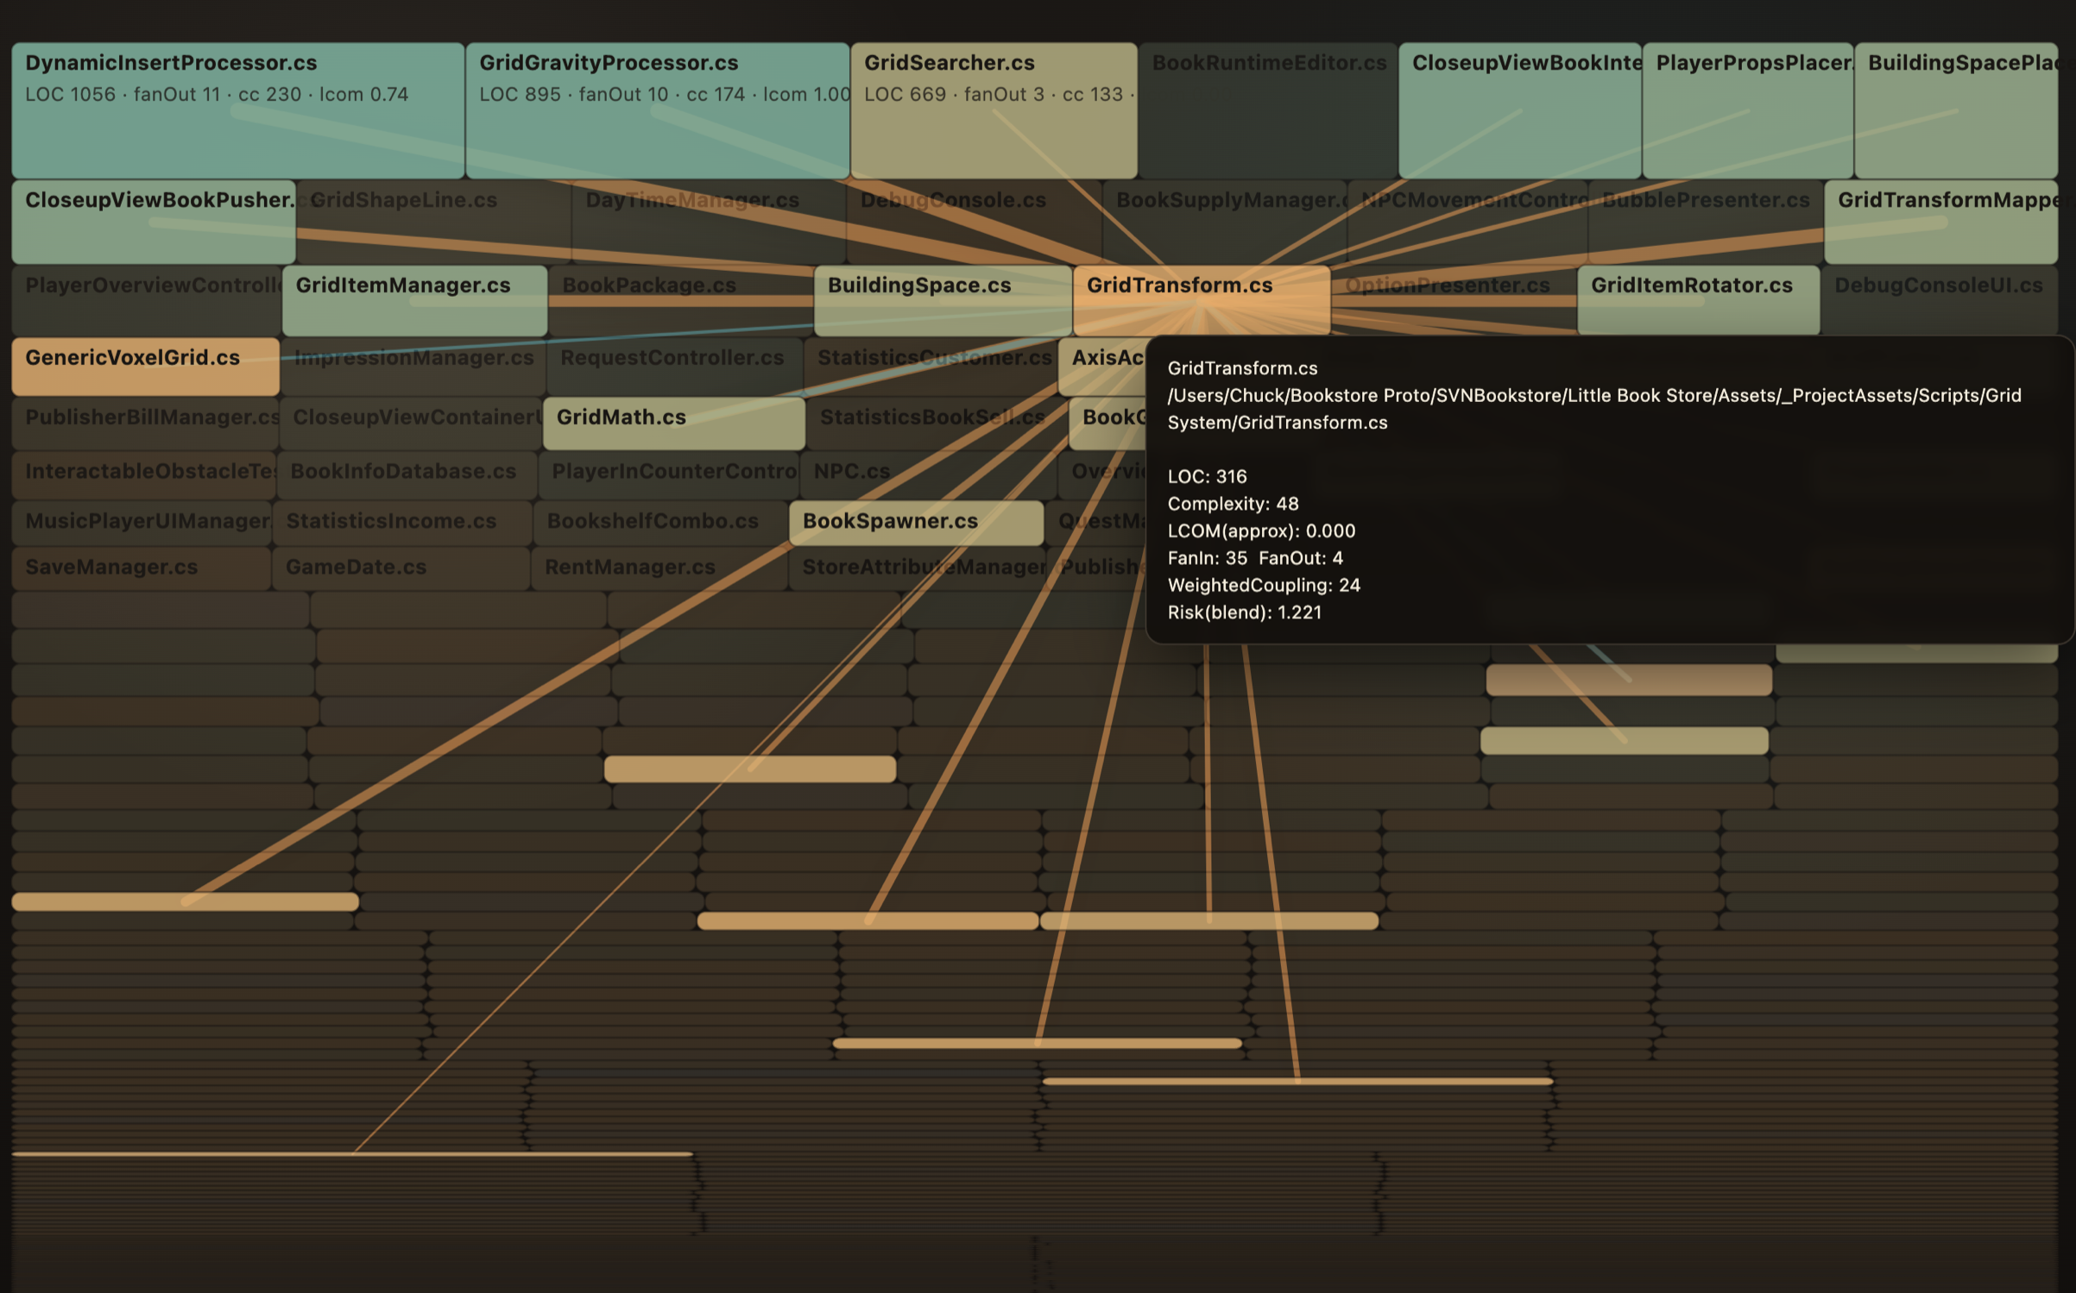Click the GridItemRotator.cs node
Viewport: 2076px width, 1293px height.
1697,299
